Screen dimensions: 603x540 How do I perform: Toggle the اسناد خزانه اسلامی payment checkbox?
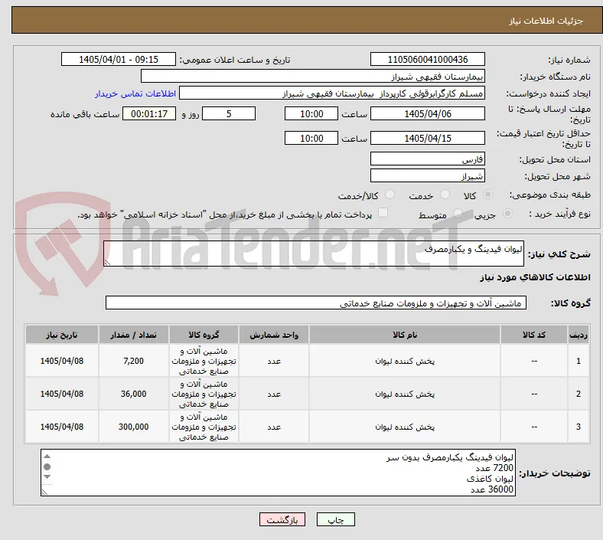383,213
